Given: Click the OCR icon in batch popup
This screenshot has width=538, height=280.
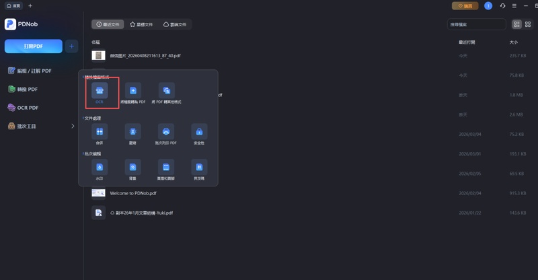Looking at the screenshot, I should point(100,91).
